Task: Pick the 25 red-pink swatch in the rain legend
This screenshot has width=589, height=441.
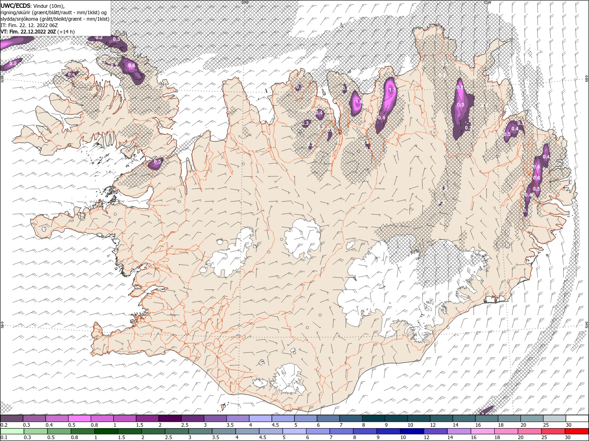Action: coord(553,431)
